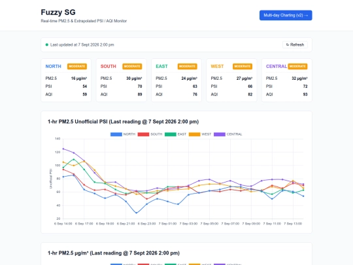Click x-axis label 7 Sep 13:00
Image resolution: width=353 pixels, height=265 pixels.
click(293, 224)
